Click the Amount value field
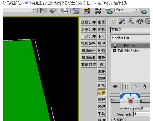 point(142,108)
